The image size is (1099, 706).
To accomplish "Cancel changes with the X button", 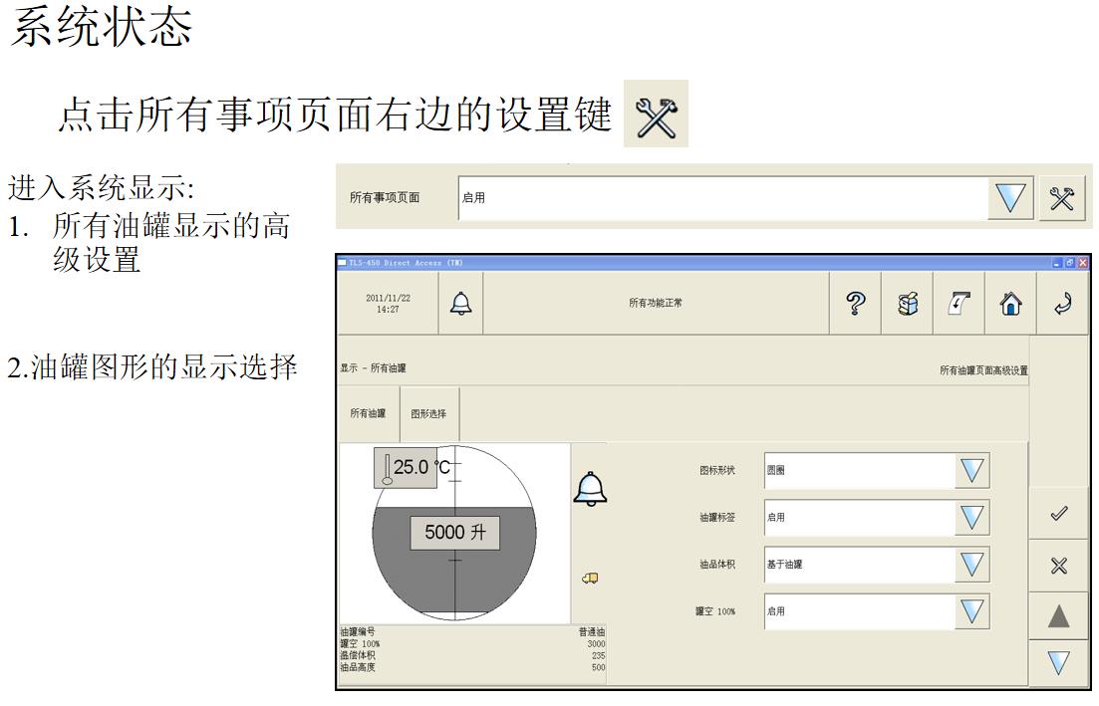I will point(1058,566).
